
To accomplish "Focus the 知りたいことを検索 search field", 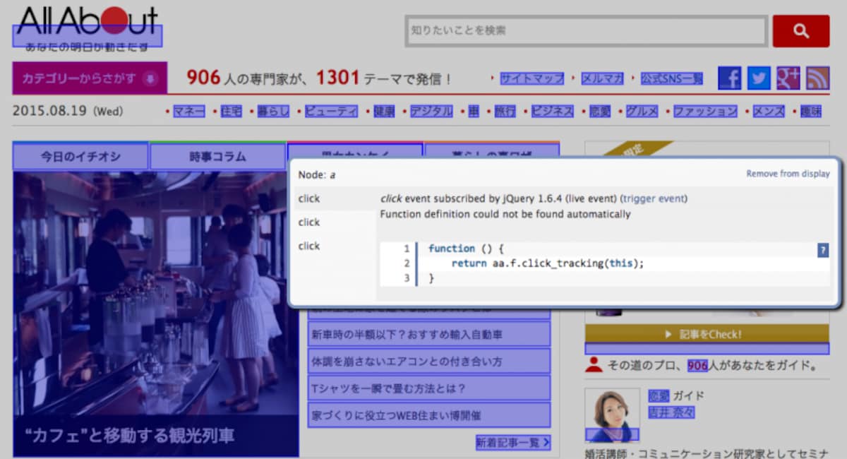I will tap(587, 31).
